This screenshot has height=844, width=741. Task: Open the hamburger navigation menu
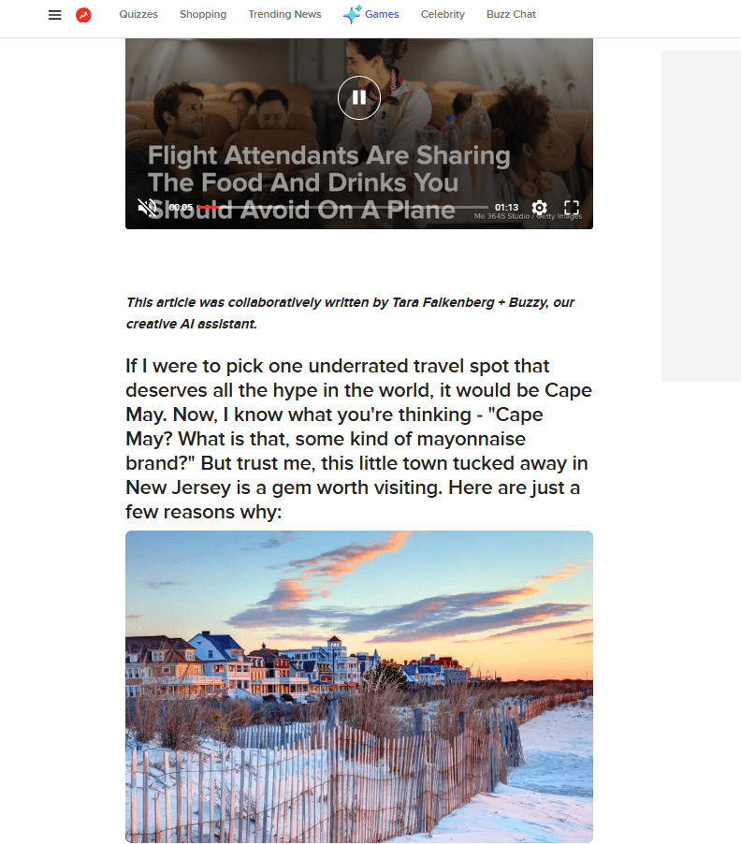click(54, 15)
